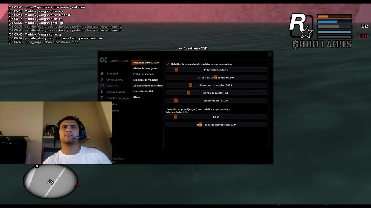Click the money counter $00014095

[x=322, y=44]
